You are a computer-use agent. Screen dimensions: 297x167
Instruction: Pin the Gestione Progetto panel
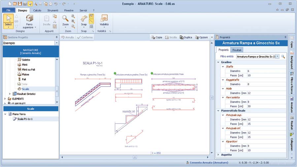tap(57, 37)
